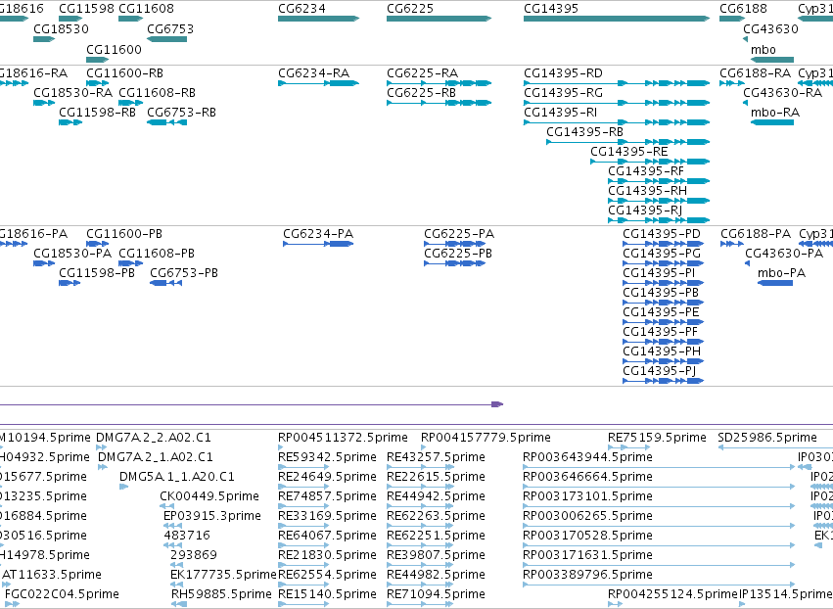Select protein CG14395-PI
The height and width of the screenshot is (609, 833).
pos(663,283)
